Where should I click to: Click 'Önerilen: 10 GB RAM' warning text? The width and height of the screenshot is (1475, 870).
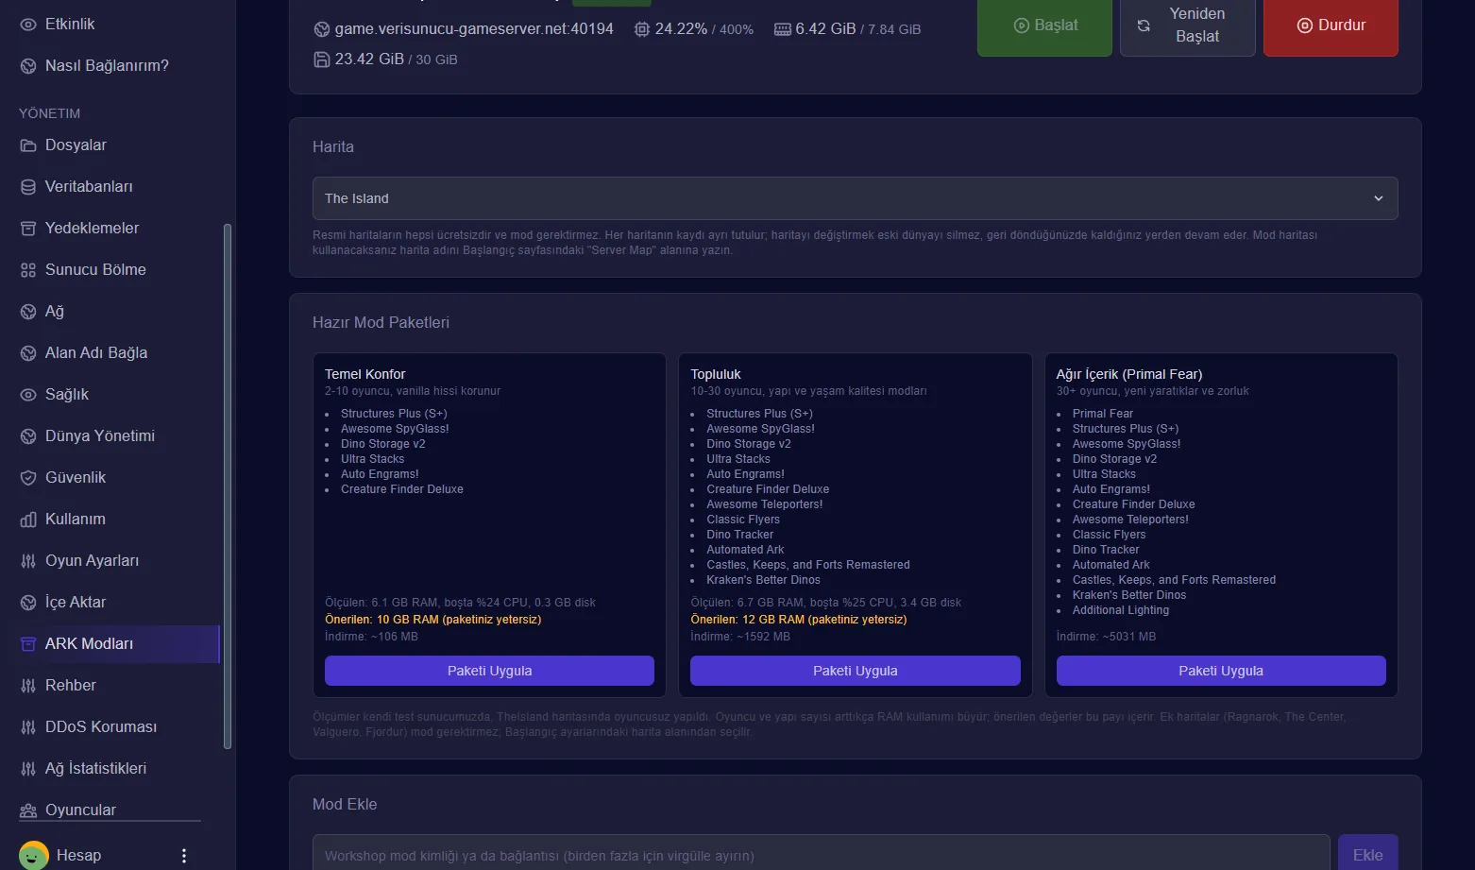432,620
